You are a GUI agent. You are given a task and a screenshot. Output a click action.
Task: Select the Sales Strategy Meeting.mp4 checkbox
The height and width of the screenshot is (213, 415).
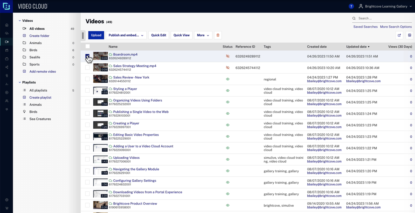[87, 68]
